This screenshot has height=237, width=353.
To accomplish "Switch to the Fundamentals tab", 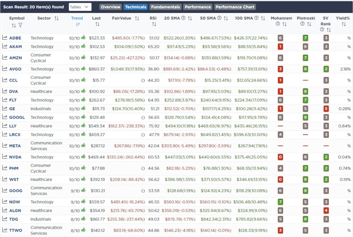I will 165,7.
